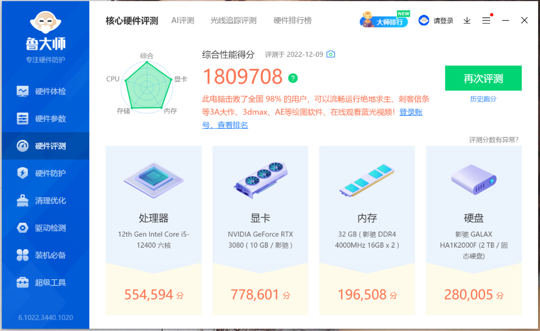
Task: Switch to 光线追踪评测 tab
Action: (x=233, y=21)
